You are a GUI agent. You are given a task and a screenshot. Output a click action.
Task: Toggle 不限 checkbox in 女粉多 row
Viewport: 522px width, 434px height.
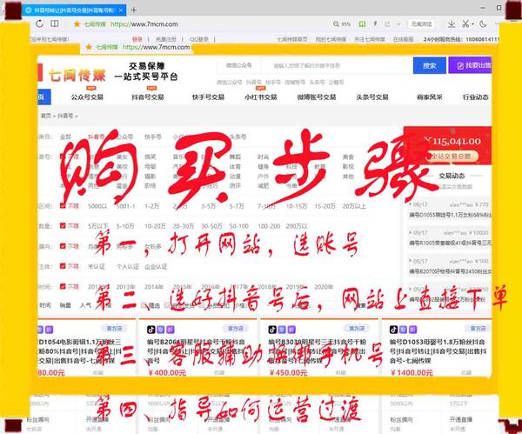click(63, 246)
